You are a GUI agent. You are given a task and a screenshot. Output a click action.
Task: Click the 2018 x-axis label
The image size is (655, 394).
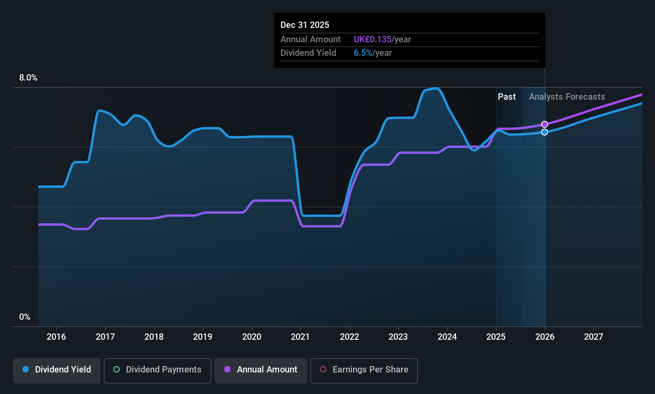[x=154, y=337]
